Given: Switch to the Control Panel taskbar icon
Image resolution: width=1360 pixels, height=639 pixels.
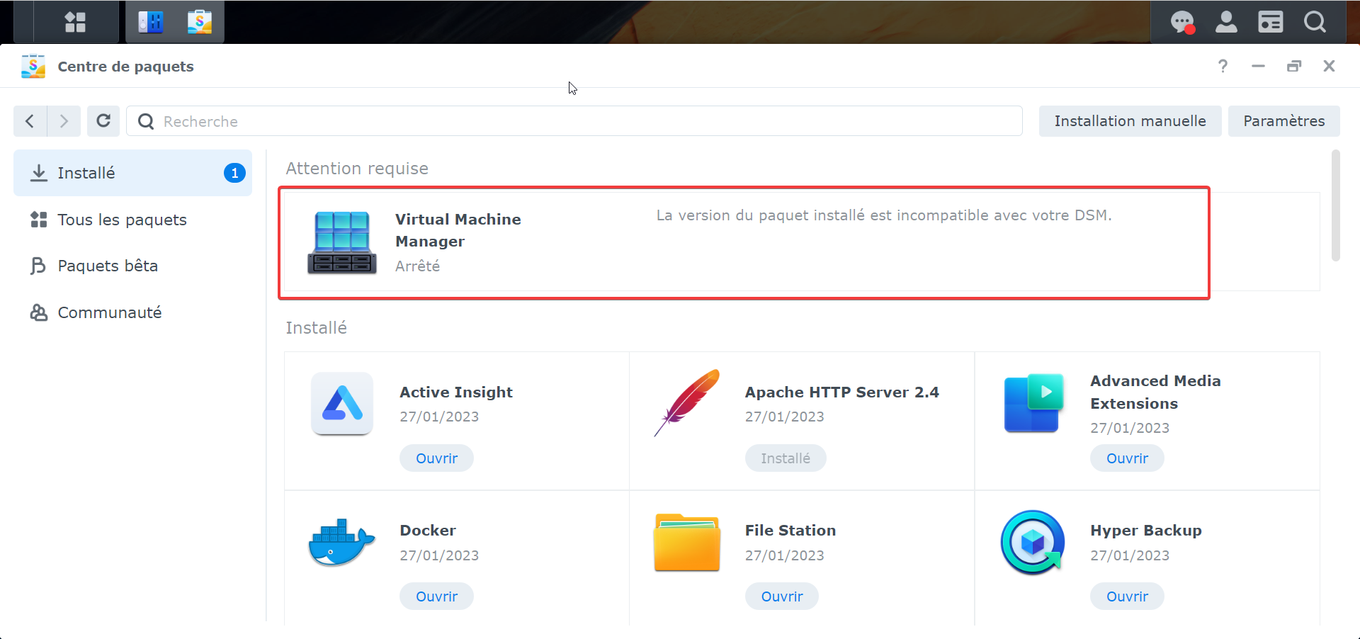Looking at the screenshot, I should click(151, 22).
